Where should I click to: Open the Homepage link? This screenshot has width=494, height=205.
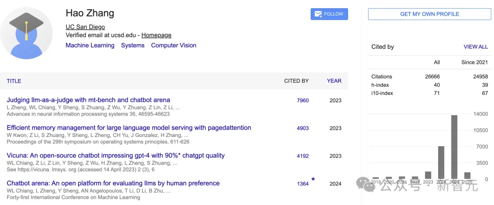point(156,35)
